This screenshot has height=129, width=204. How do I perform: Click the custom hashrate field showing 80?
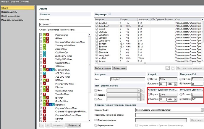tap(163, 84)
